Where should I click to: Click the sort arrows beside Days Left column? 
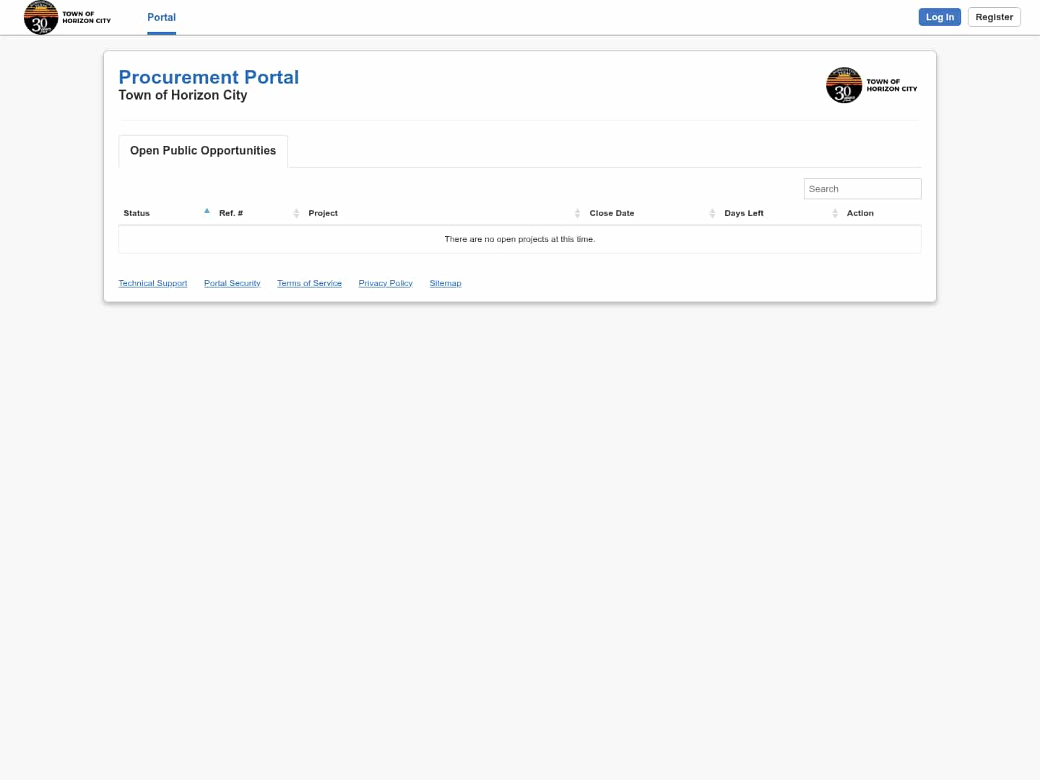point(836,213)
